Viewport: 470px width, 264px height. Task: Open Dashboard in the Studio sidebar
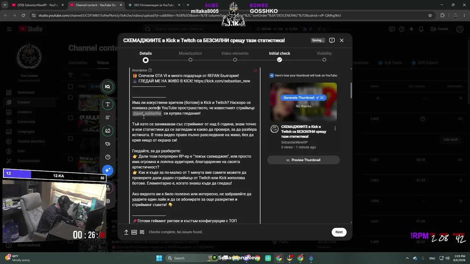pyautogui.click(x=26, y=92)
